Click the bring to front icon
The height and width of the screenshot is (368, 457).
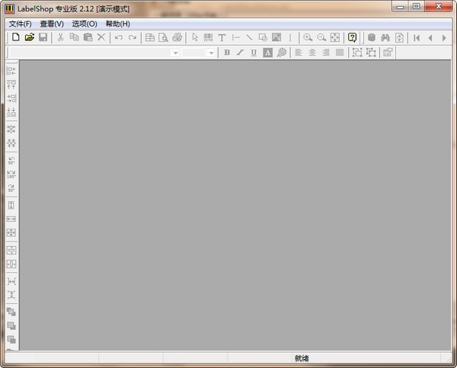(x=11, y=312)
